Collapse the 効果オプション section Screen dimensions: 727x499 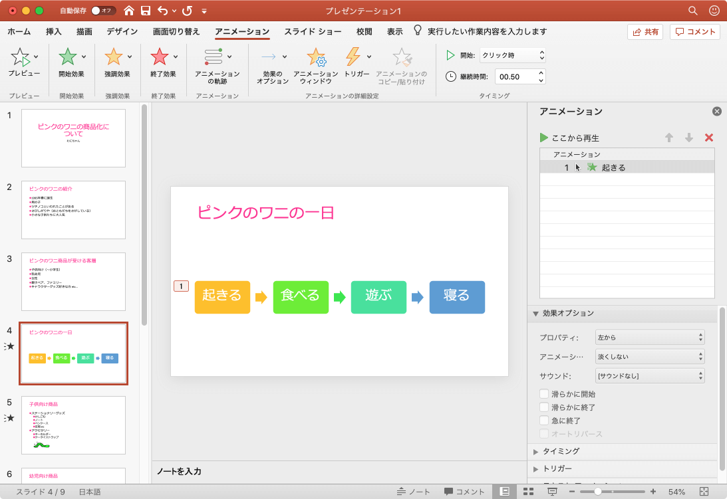click(535, 314)
